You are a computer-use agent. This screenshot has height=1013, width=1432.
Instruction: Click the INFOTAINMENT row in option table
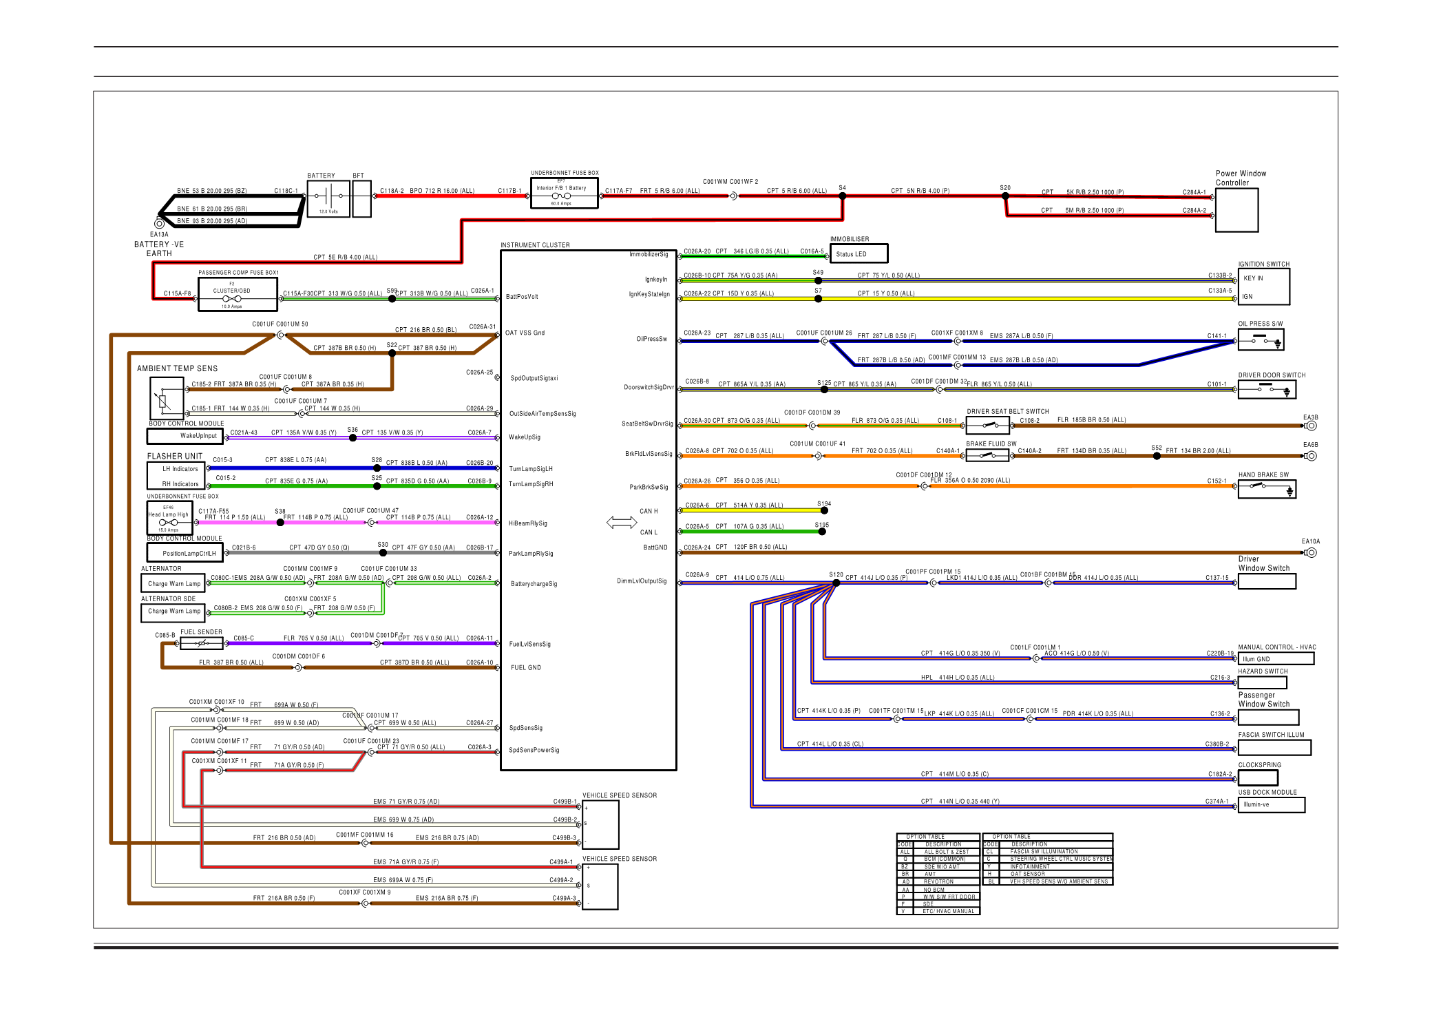pyautogui.click(x=1029, y=866)
